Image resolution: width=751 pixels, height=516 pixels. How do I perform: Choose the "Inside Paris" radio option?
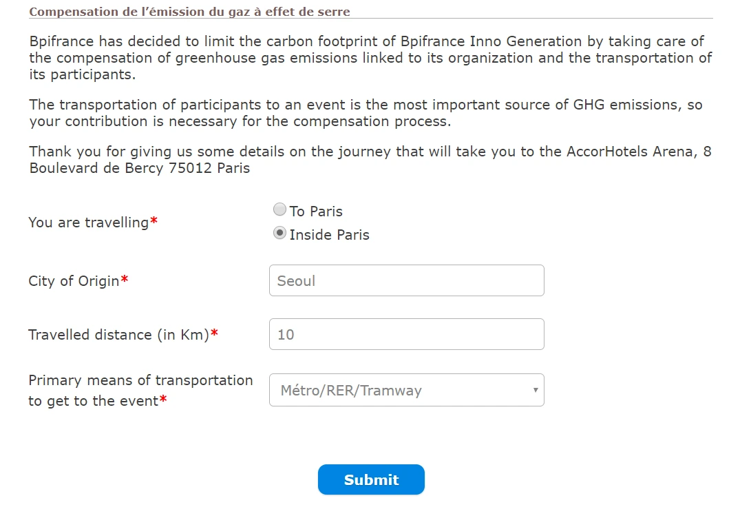pos(279,233)
